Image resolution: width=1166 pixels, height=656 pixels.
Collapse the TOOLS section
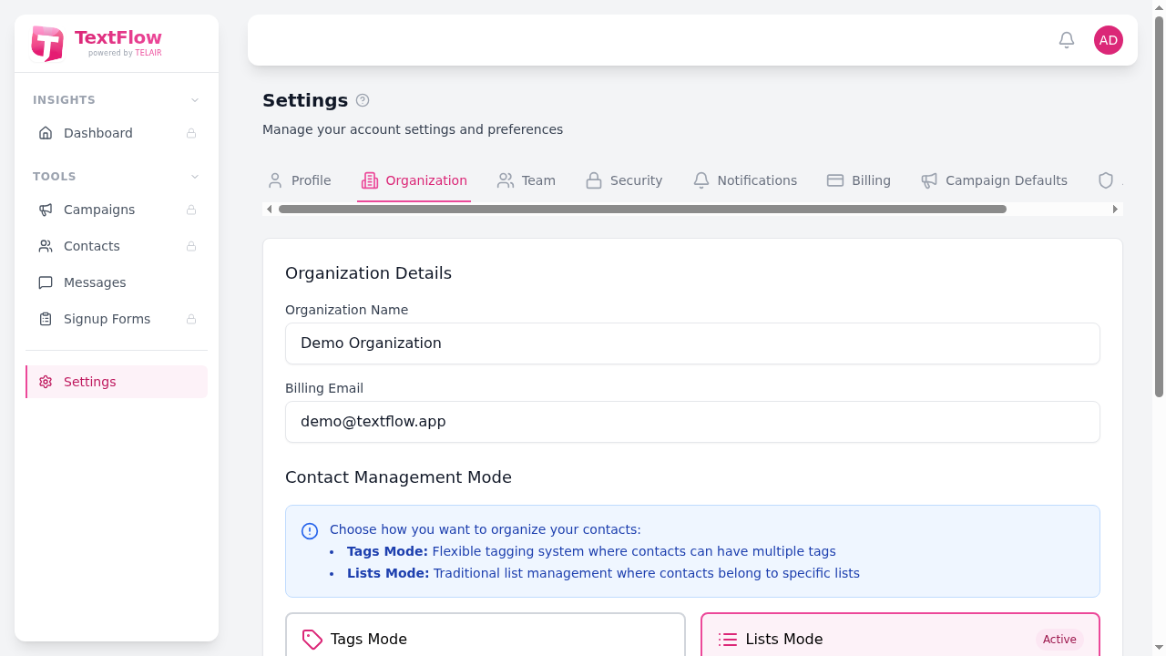coord(194,176)
